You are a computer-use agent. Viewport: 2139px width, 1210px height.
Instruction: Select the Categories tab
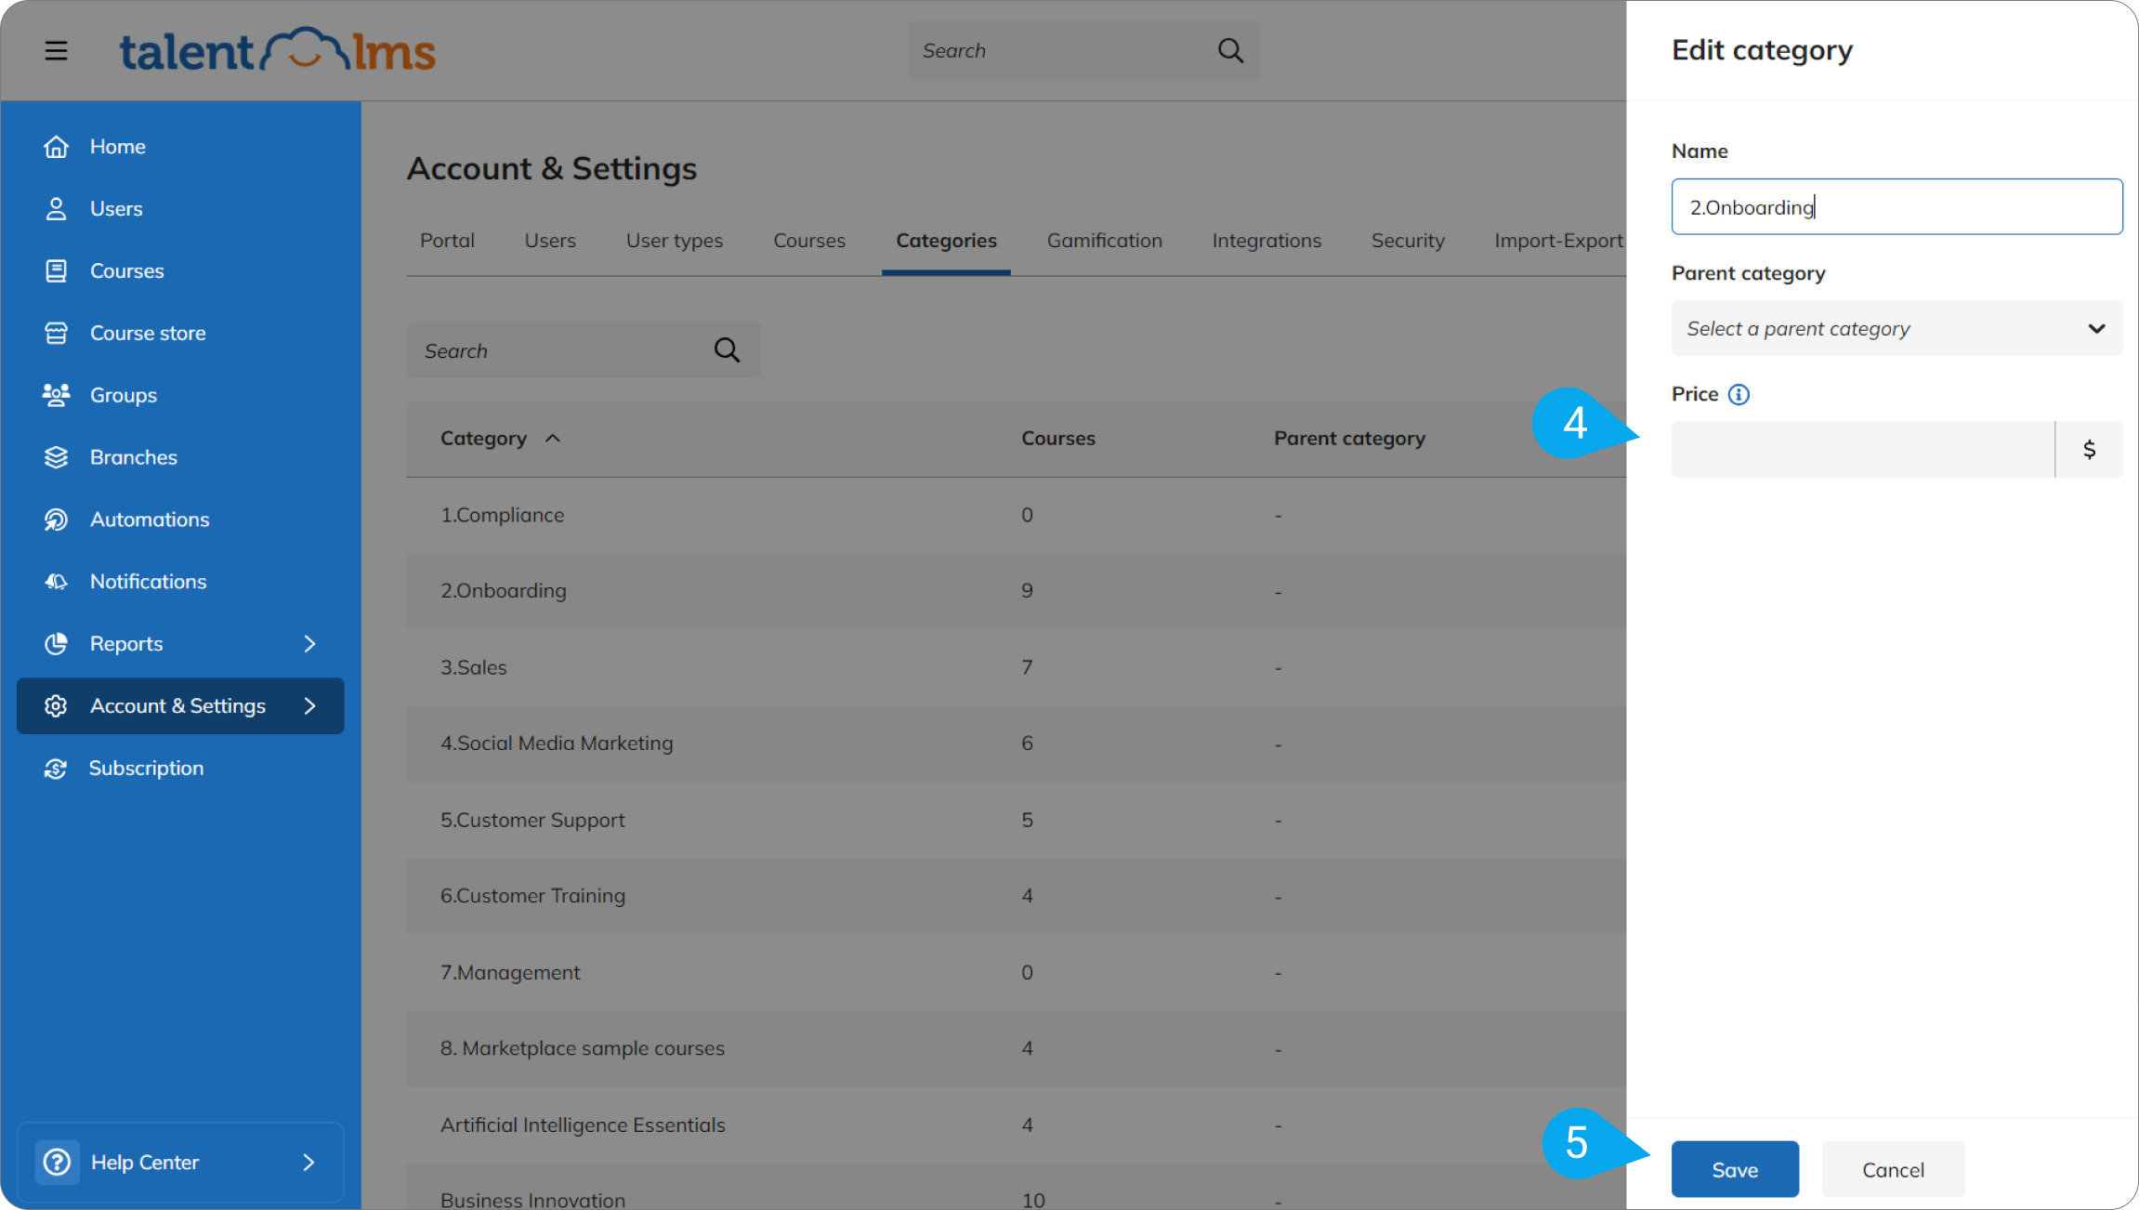(946, 241)
